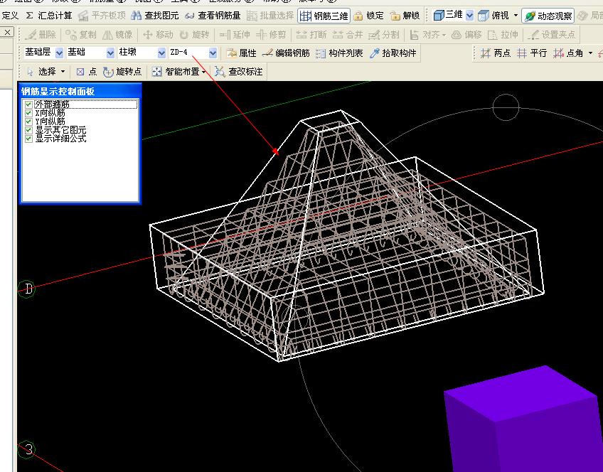Uncheck X向纵筋 checkbox
Screen dimensions: 603x472
point(28,113)
